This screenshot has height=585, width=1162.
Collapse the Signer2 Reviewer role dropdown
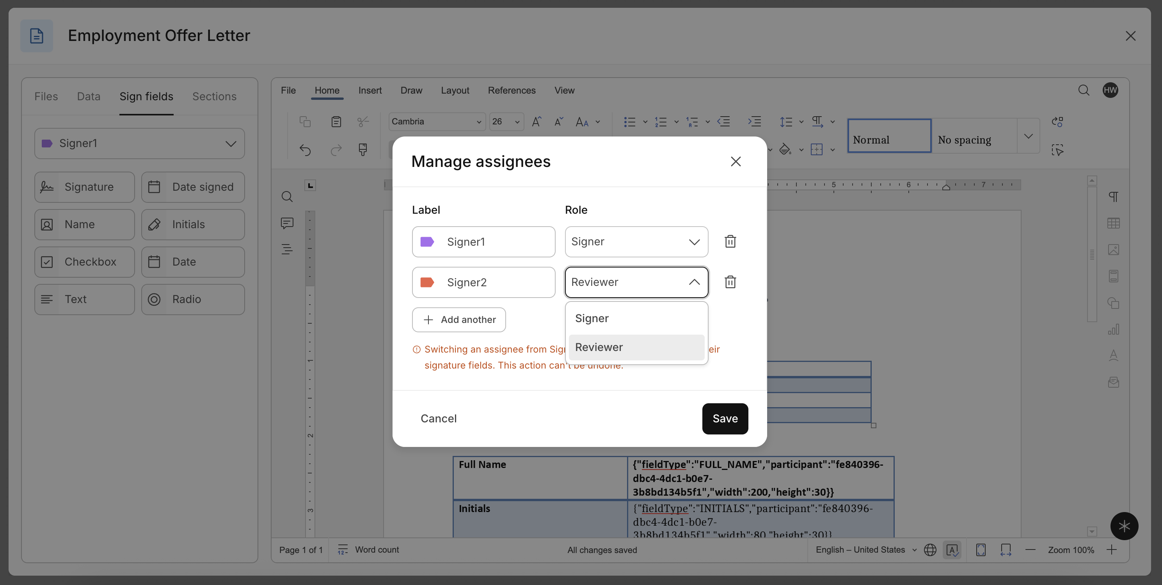[636, 282]
